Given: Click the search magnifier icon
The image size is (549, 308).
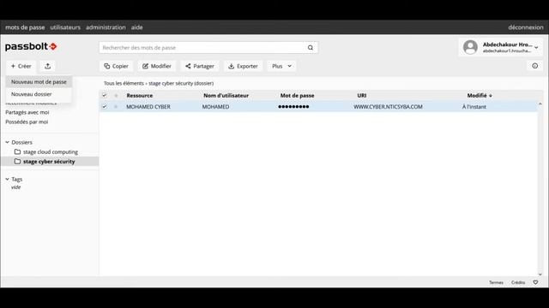Looking at the screenshot, I should 311,48.
